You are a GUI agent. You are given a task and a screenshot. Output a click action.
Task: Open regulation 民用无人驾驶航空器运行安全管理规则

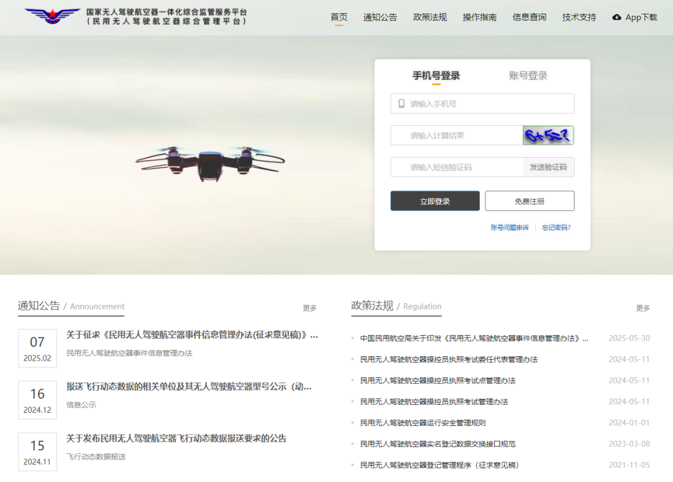pyautogui.click(x=422, y=423)
